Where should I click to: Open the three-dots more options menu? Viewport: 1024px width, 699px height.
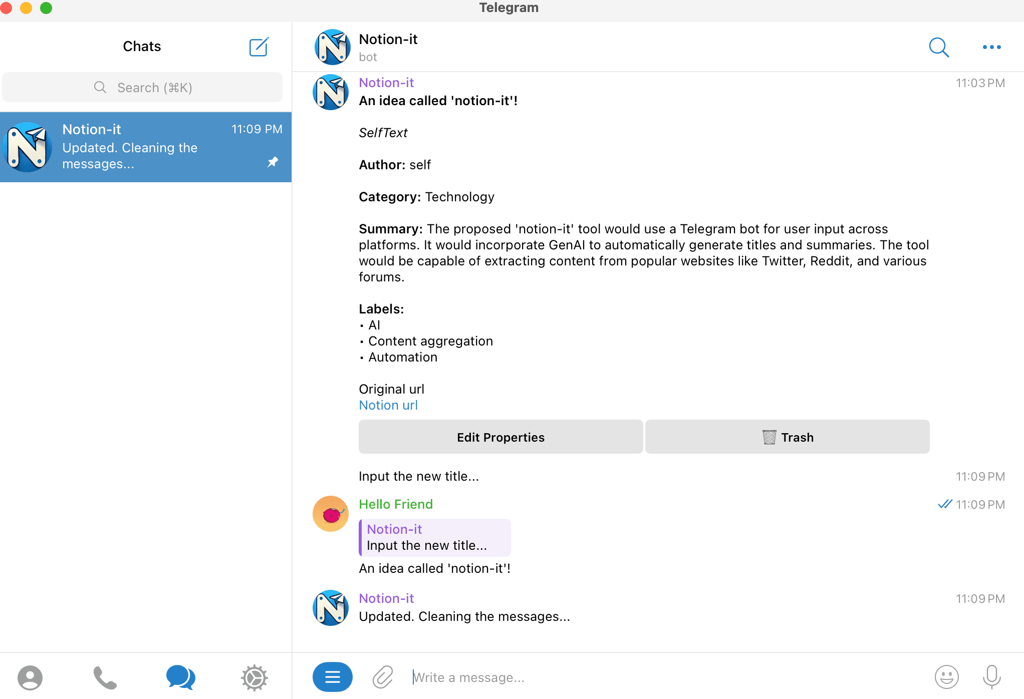pos(991,47)
